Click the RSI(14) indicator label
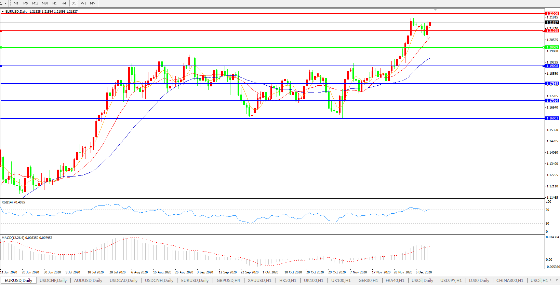This screenshot has width=560, height=285. tap(13, 202)
